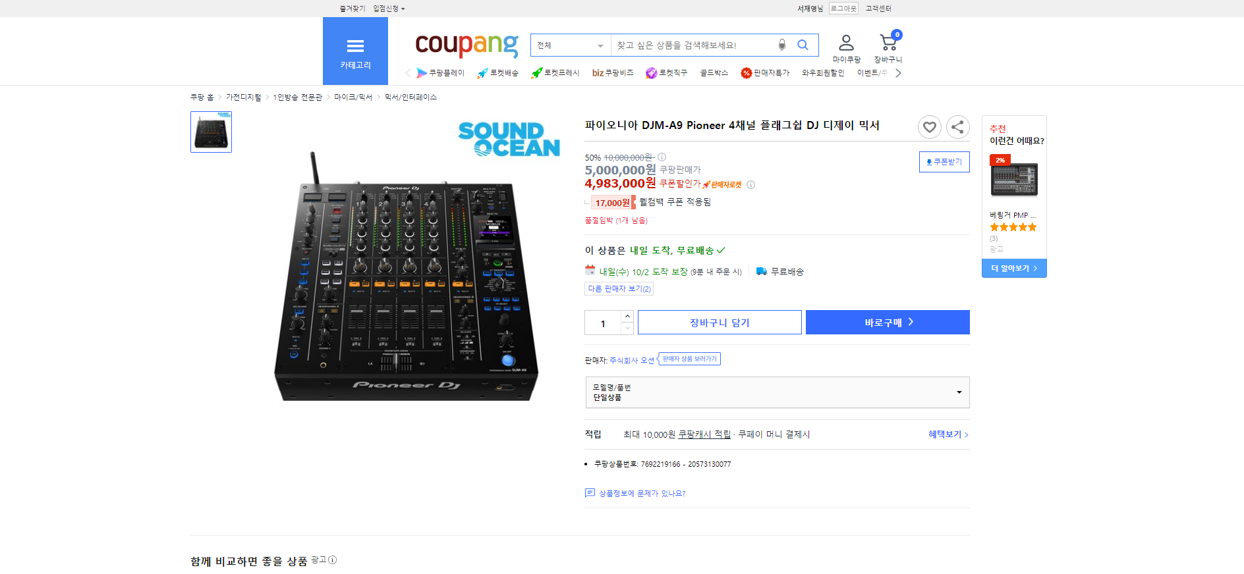1244x574 pixels.
Task: Click 쿠폰받기 coupon download button
Action: click(x=944, y=162)
